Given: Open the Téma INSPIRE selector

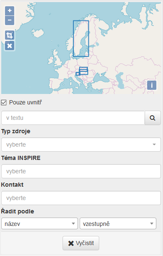Looking at the screenshot, I should tap(81, 171).
